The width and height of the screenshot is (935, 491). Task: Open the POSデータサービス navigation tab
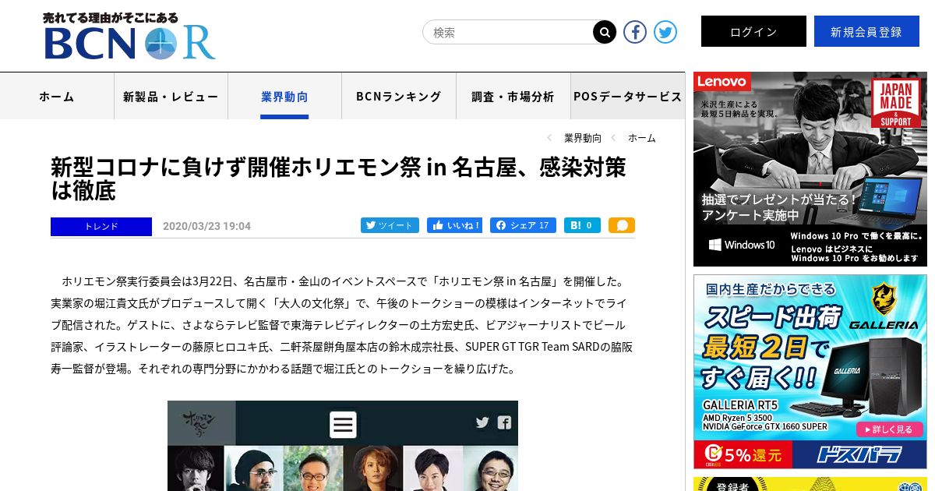click(627, 96)
